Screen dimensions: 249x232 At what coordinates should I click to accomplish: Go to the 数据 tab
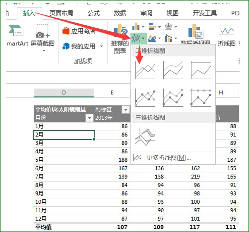pyautogui.click(x=120, y=13)
